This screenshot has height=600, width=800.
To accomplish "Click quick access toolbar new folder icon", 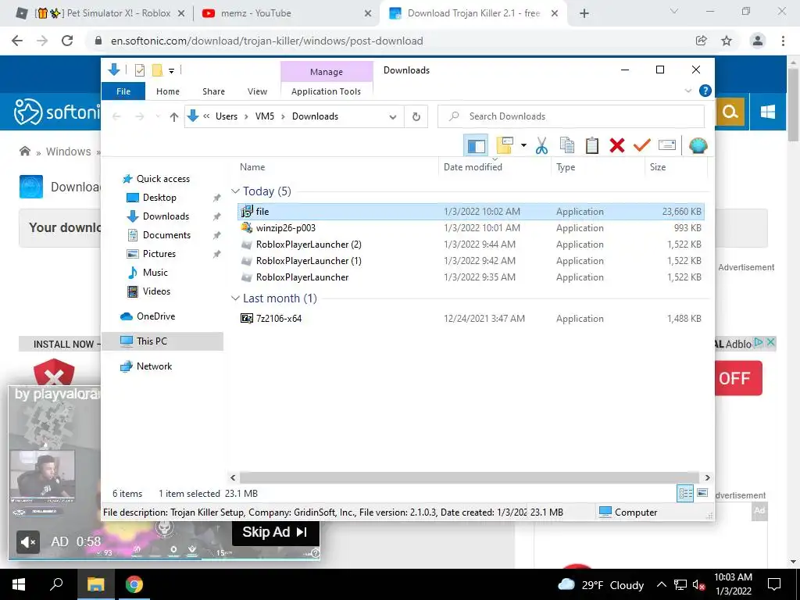I will click(x=157, y=70).
